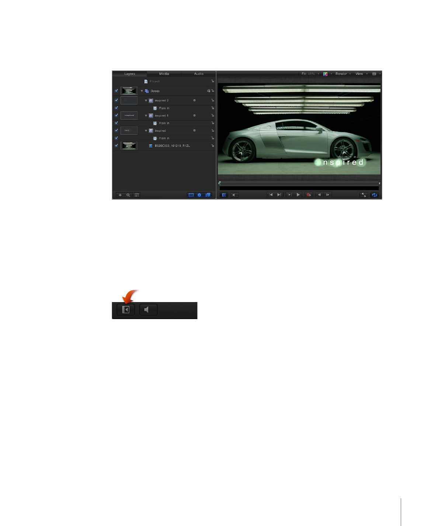Image resolution: width=438 pixels, height=526 pixels.
Task: Click the red Record animation button
Action: (309, 195)
